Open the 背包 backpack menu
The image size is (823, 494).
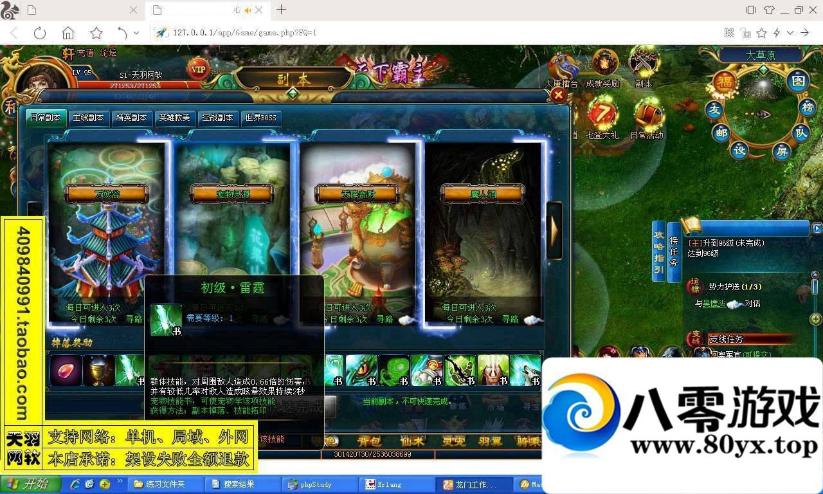click(x=369, y=441)
